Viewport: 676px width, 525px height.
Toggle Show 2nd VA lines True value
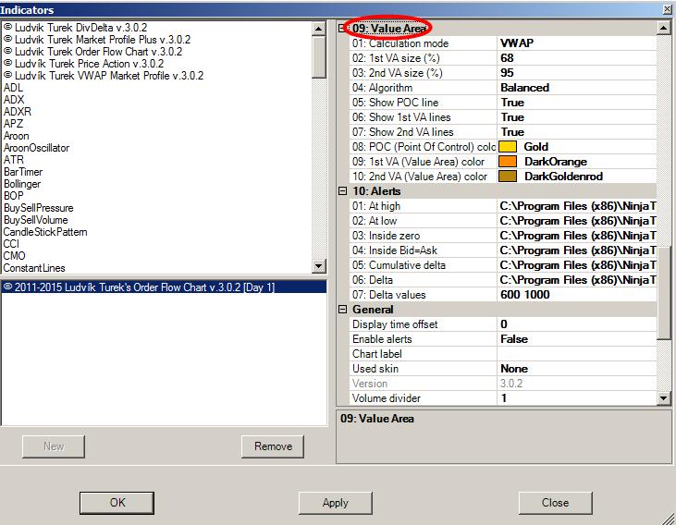(x=577, y=132)
